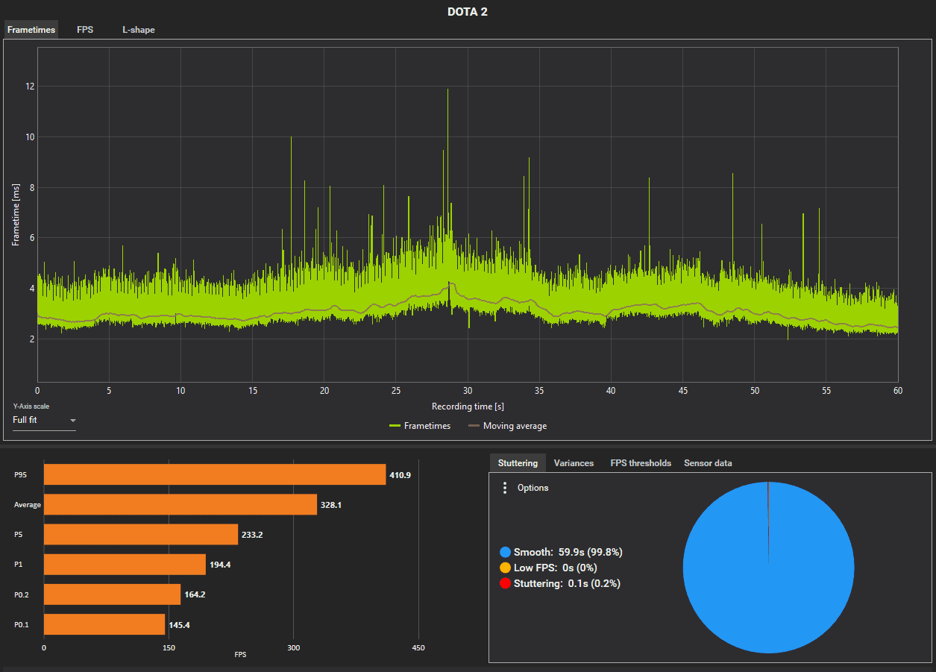Click the Options label
Image resolution: width=936 pixels, height=672 pixels.
(x=533, y=488)
